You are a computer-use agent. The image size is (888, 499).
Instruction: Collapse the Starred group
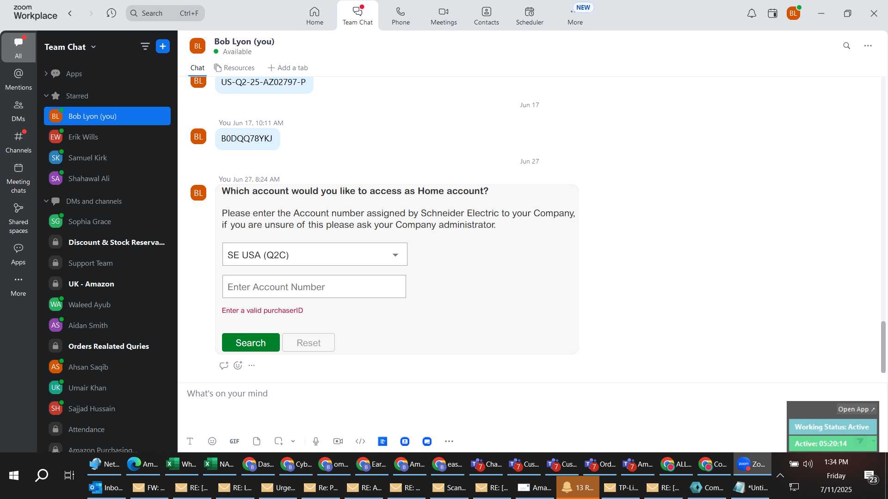46,96
